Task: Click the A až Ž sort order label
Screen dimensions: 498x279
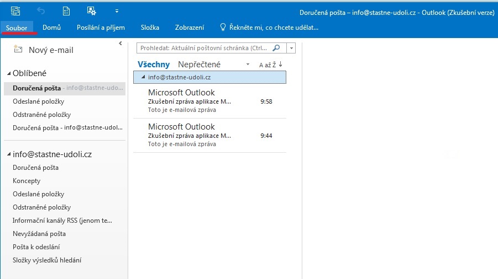Action: 268,65
